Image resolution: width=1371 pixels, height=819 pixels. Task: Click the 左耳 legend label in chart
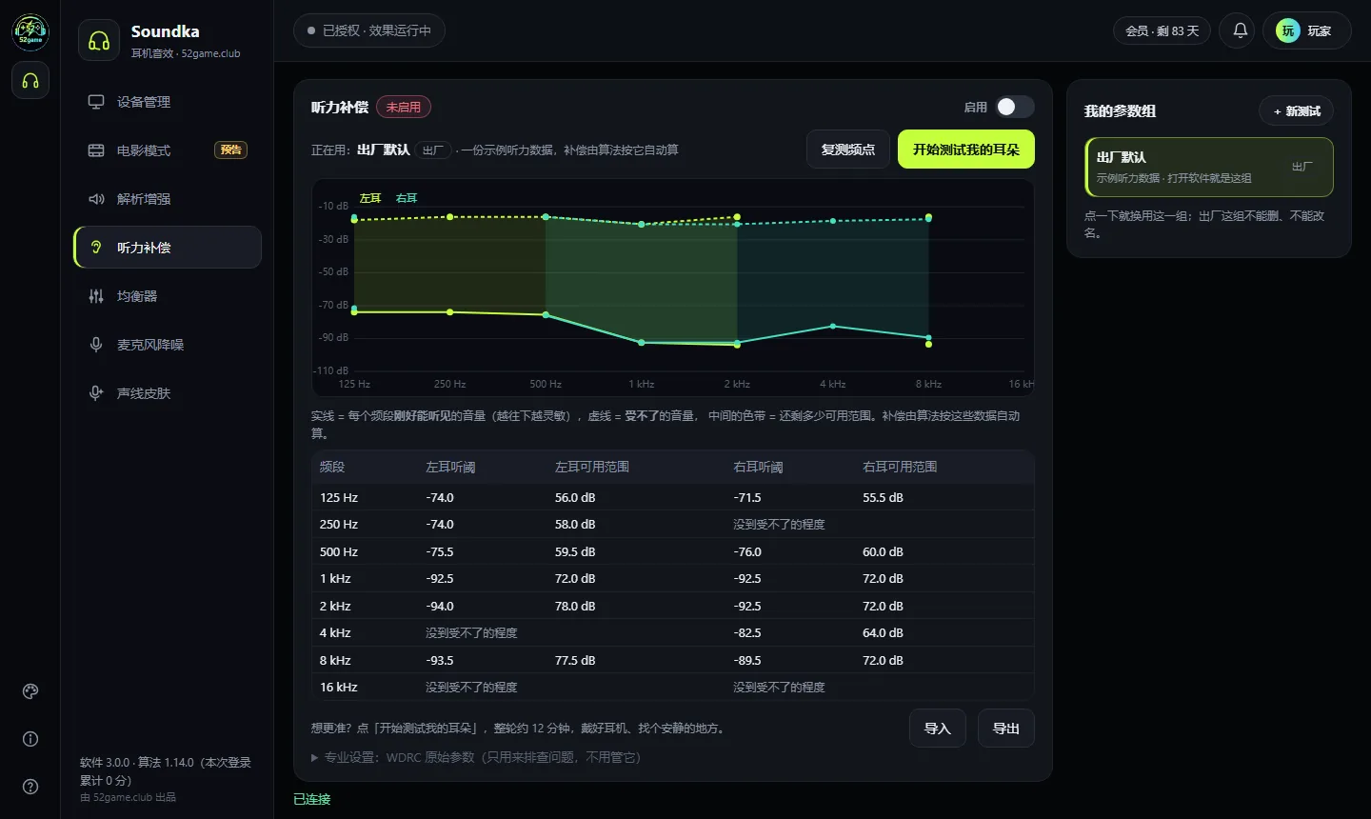tap(370, 198)
